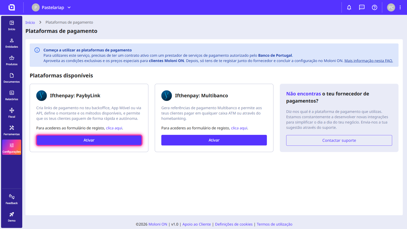The height and width of the screenshot is (229, 407).
Task: Activate Ifthenpay Multibanco with Ativar button
Action: [x=214, y=140]
